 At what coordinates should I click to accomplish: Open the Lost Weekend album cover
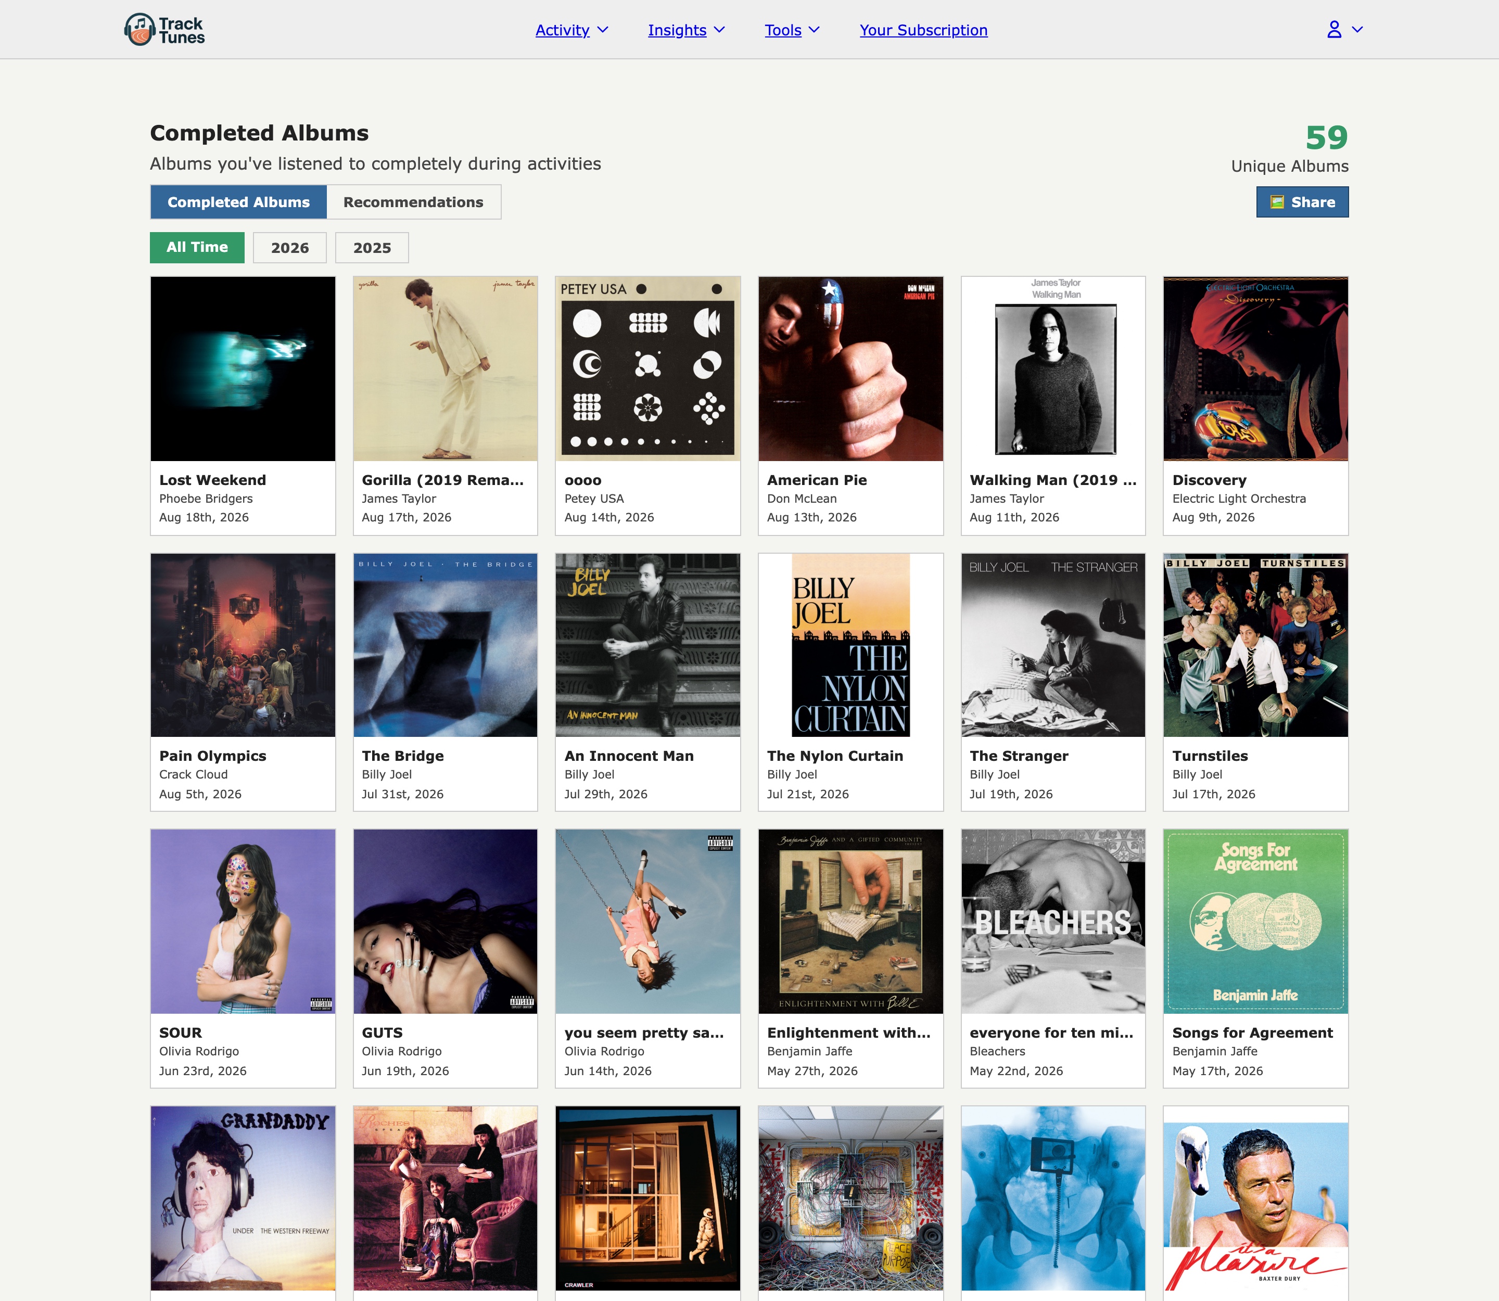(x=243, y=369)
